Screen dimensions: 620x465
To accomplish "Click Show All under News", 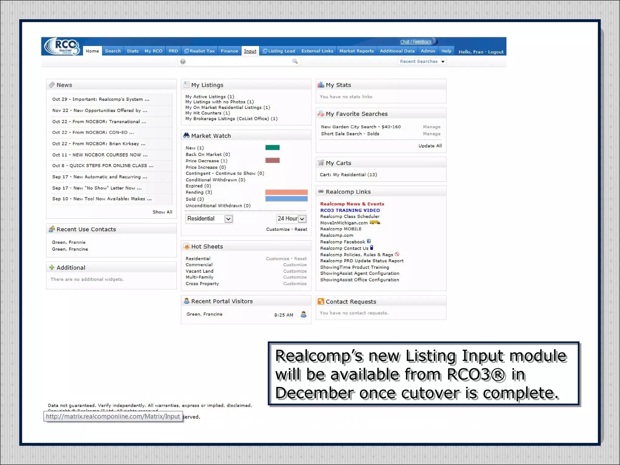I will click(162, 212).
